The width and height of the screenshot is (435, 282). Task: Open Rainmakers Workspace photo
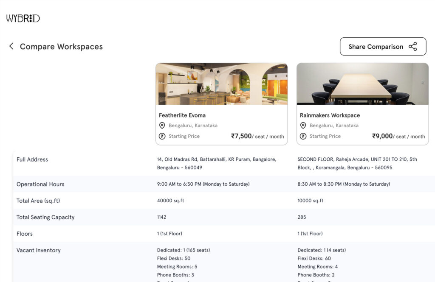(362, 84)
